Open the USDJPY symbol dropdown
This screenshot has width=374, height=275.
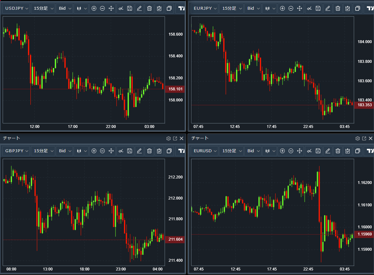click(16, 8)
